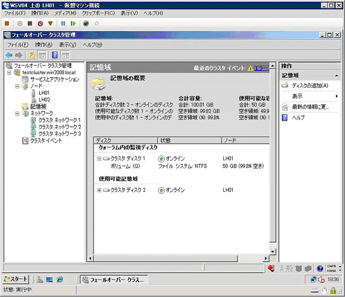Viewport: 345px width, 297px height.
Task: Click the VM Snapshot icon
Action: (x=86, y=23)
